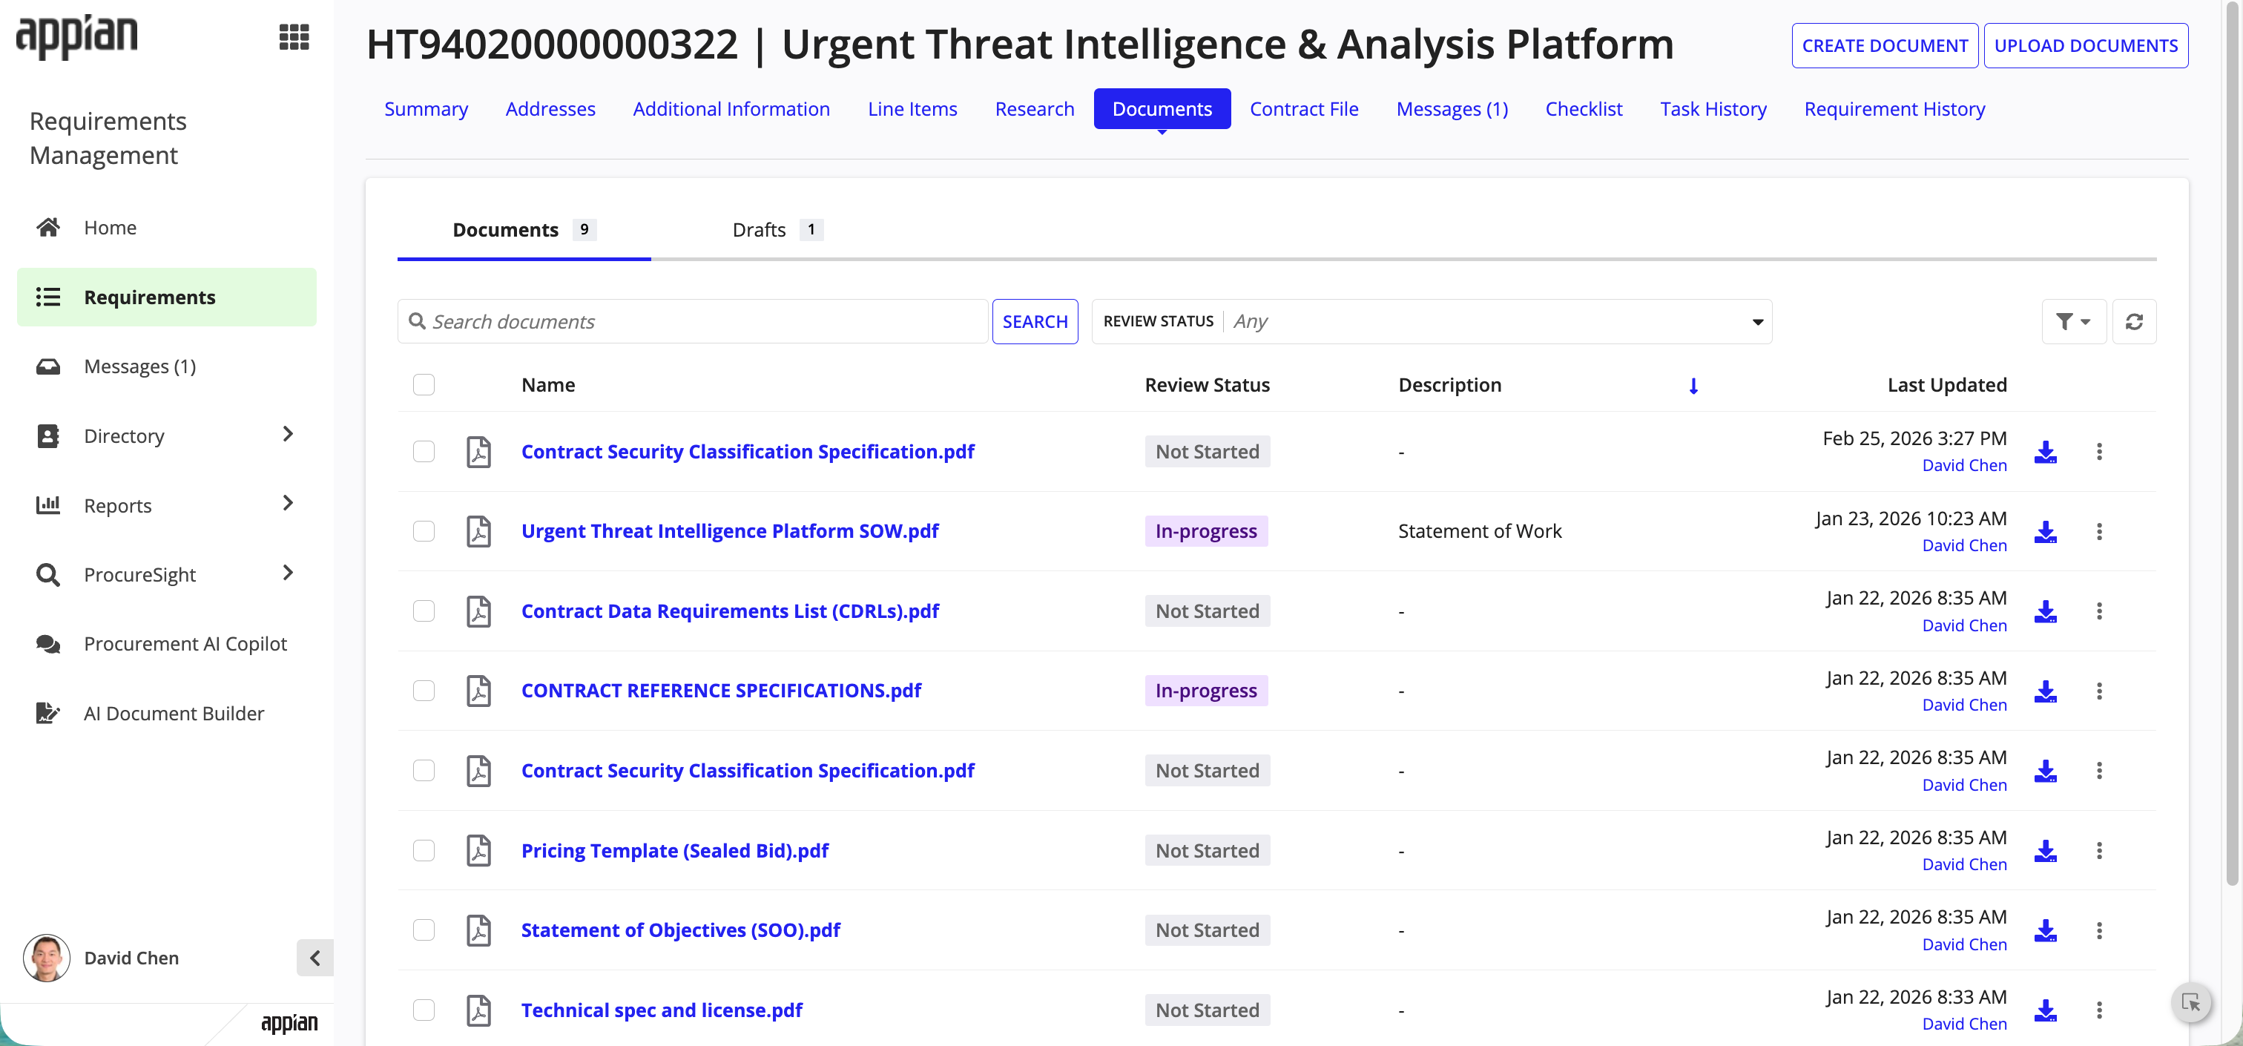Viewport: 2243px width, 1046px height.
Task: Open the filter options dropdown
Action: coord(2073,322)
